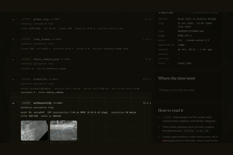233x155 pixels.
Task: Click the 63.9 s timing for stabilize
Action: (x=147, y=79)
